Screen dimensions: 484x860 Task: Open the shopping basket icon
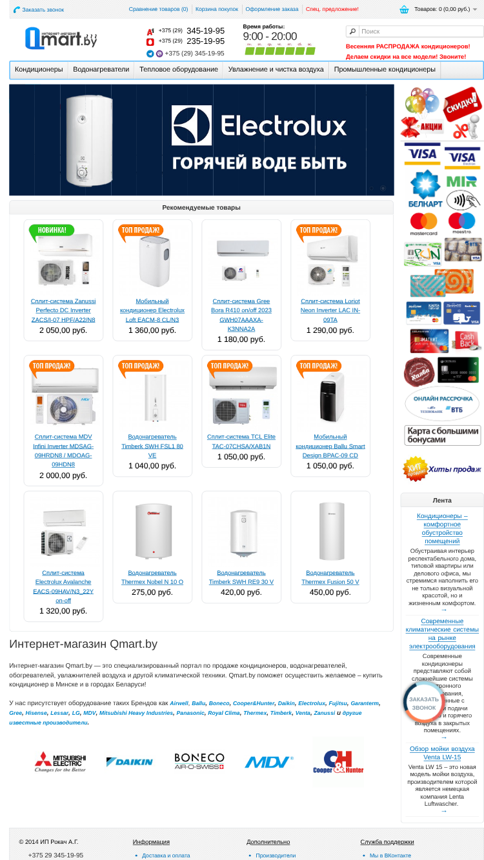[x=404, y=9]
